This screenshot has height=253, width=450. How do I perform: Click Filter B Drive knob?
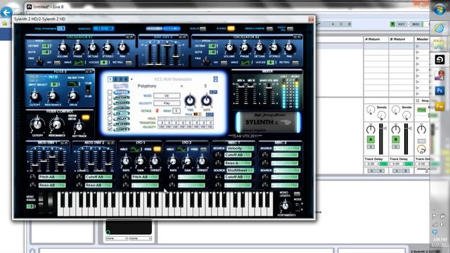coord(73,96)
